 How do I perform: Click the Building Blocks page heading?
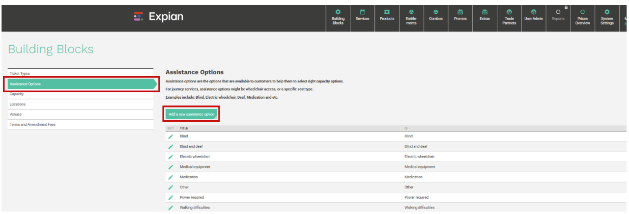[51, 49]
